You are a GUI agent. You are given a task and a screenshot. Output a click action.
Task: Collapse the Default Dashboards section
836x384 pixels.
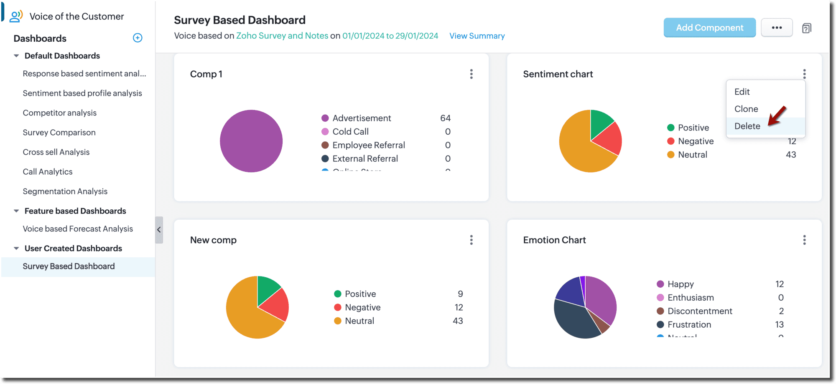tap(16, 56)
